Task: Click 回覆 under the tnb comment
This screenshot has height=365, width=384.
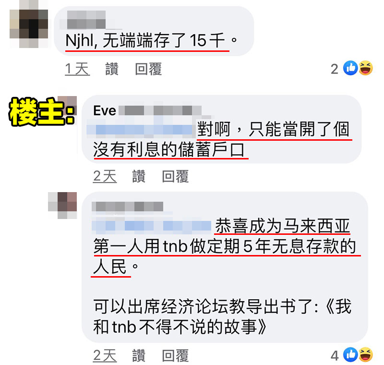Action: pos(175,355)
